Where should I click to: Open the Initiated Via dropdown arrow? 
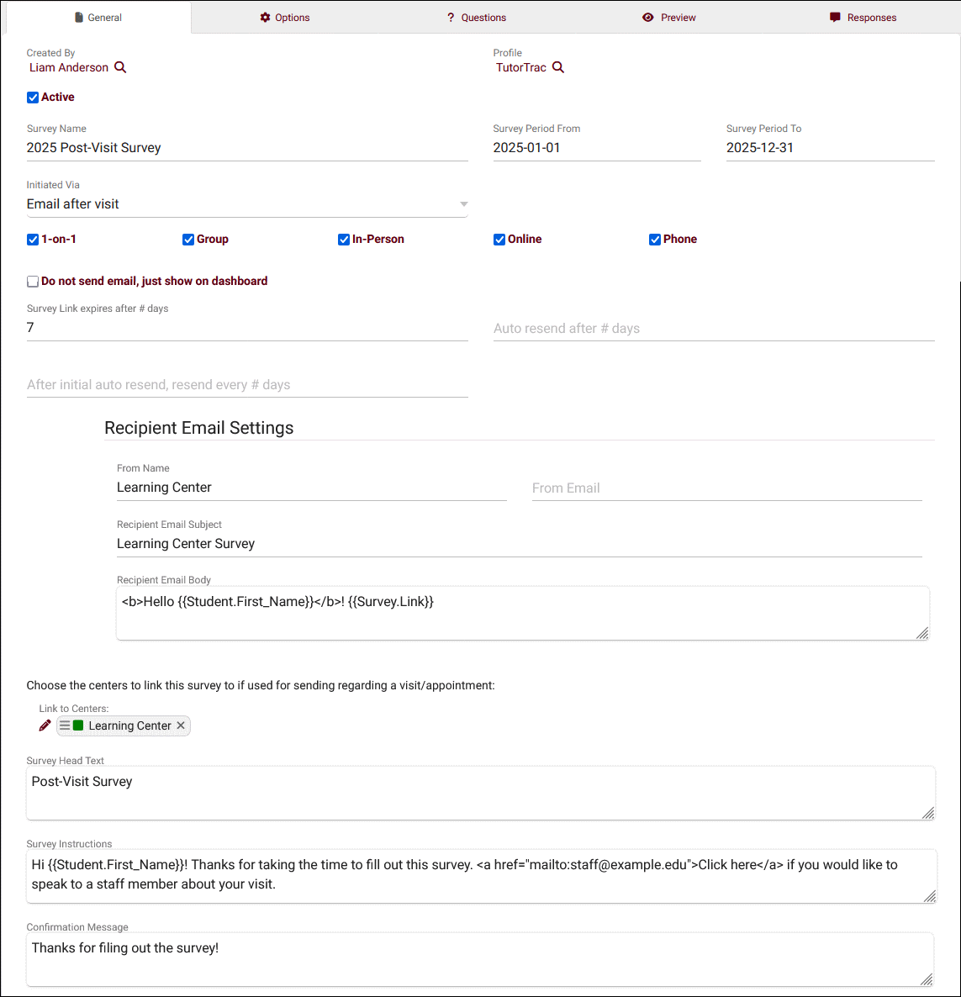coord(463,204)
